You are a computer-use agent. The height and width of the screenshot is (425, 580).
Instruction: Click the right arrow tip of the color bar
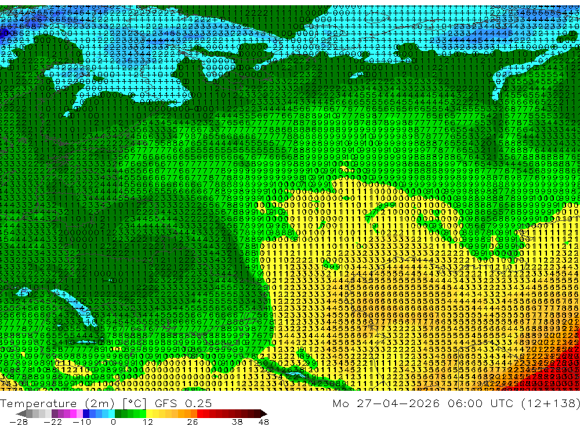click(x=265, y=413)
